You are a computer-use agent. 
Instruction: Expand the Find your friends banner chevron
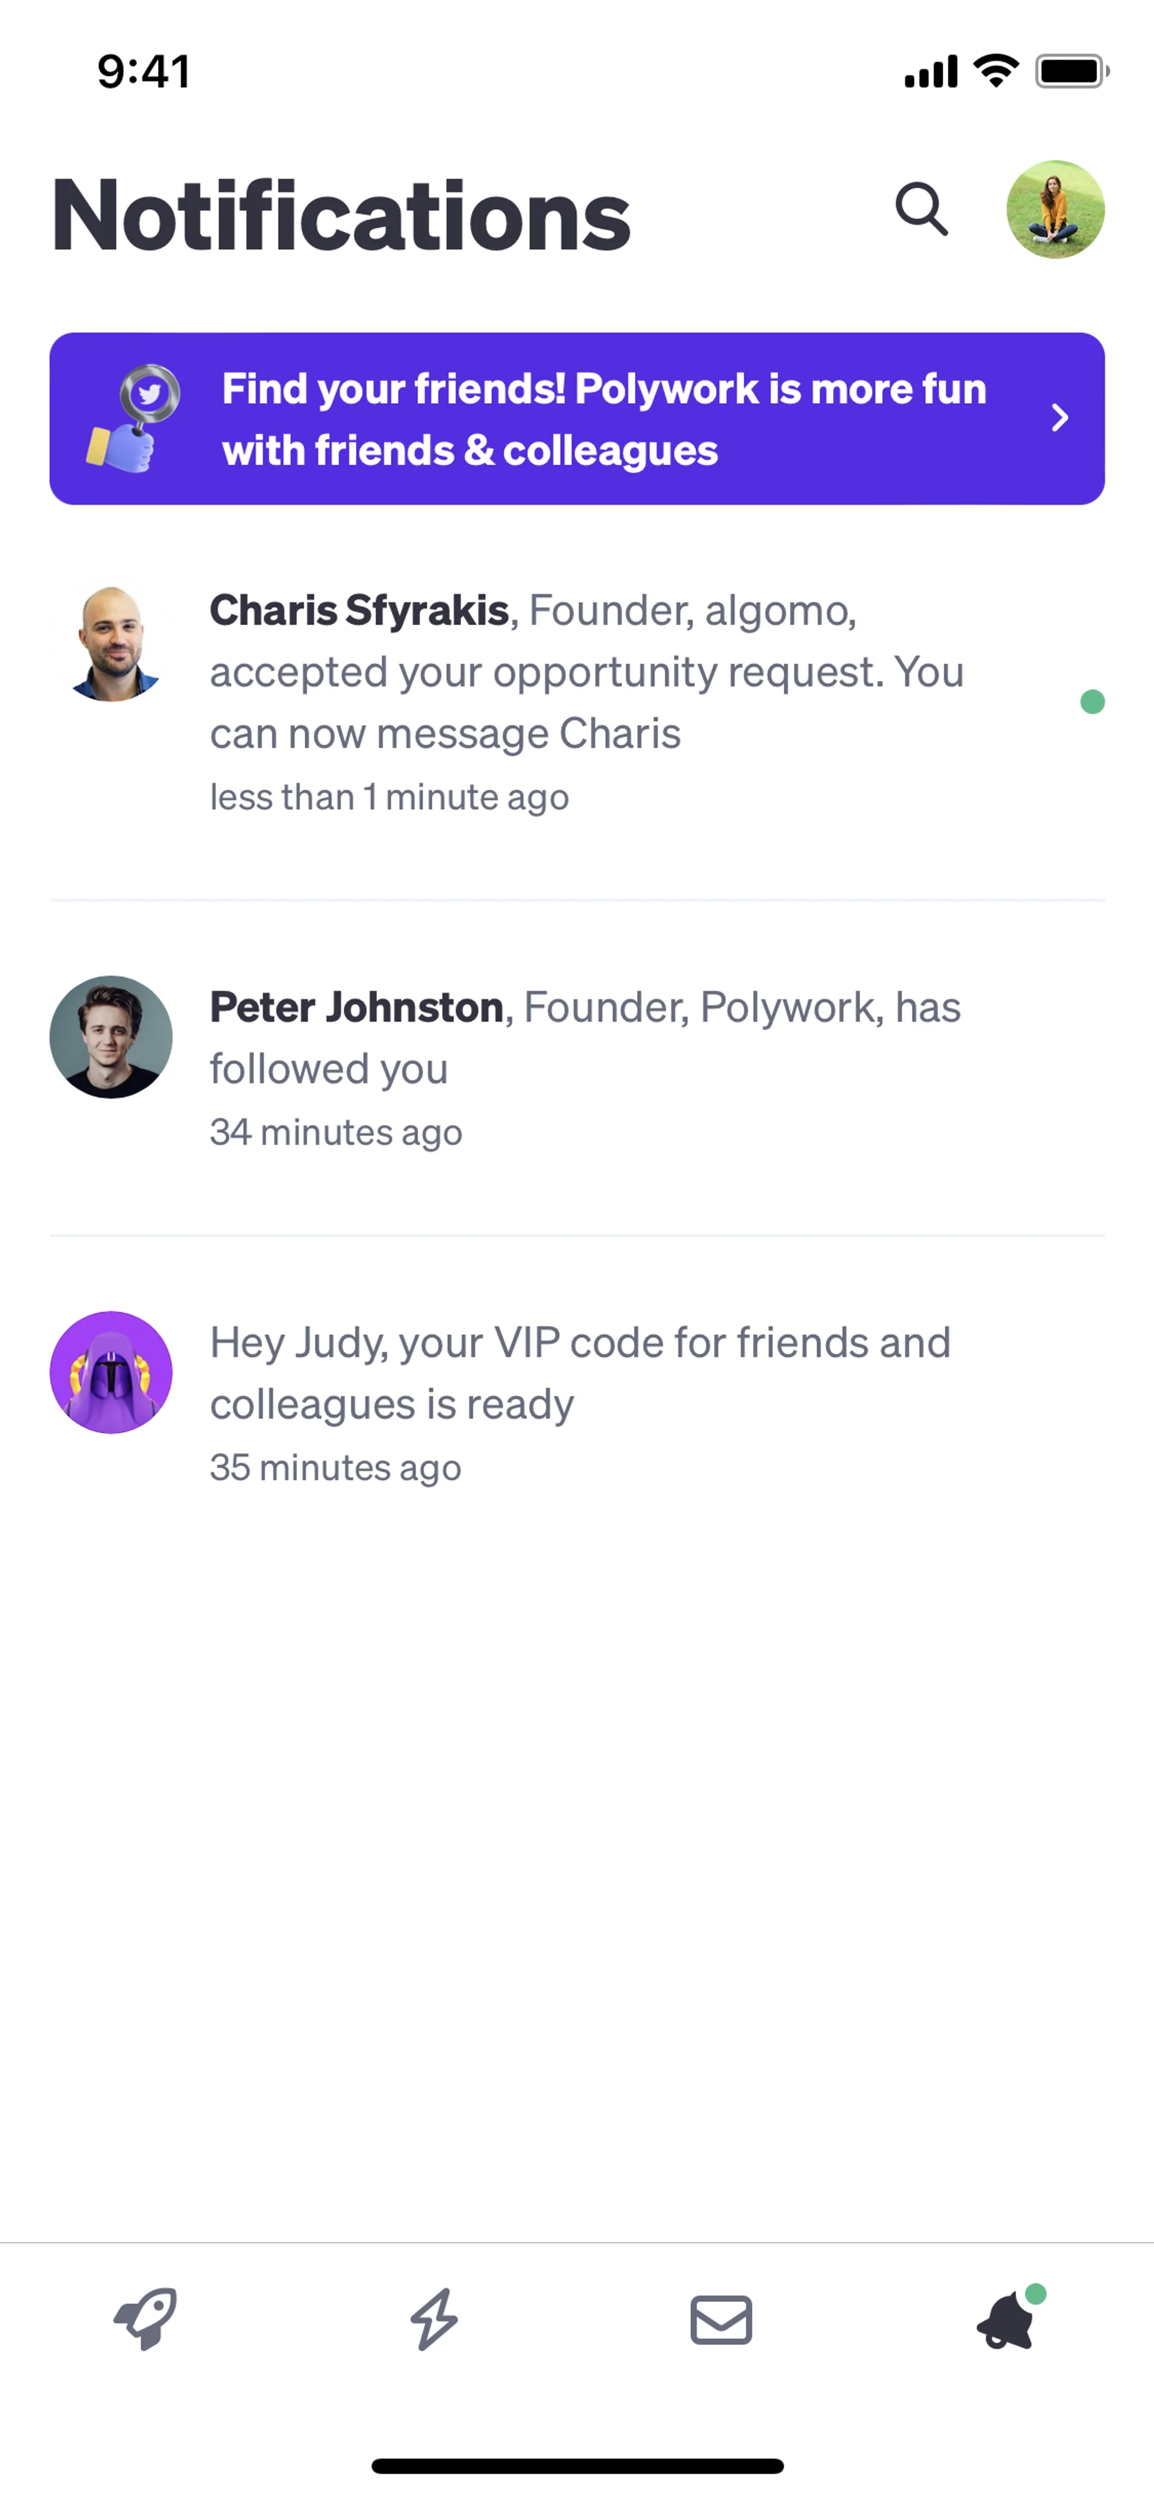tap(1060, 418)
